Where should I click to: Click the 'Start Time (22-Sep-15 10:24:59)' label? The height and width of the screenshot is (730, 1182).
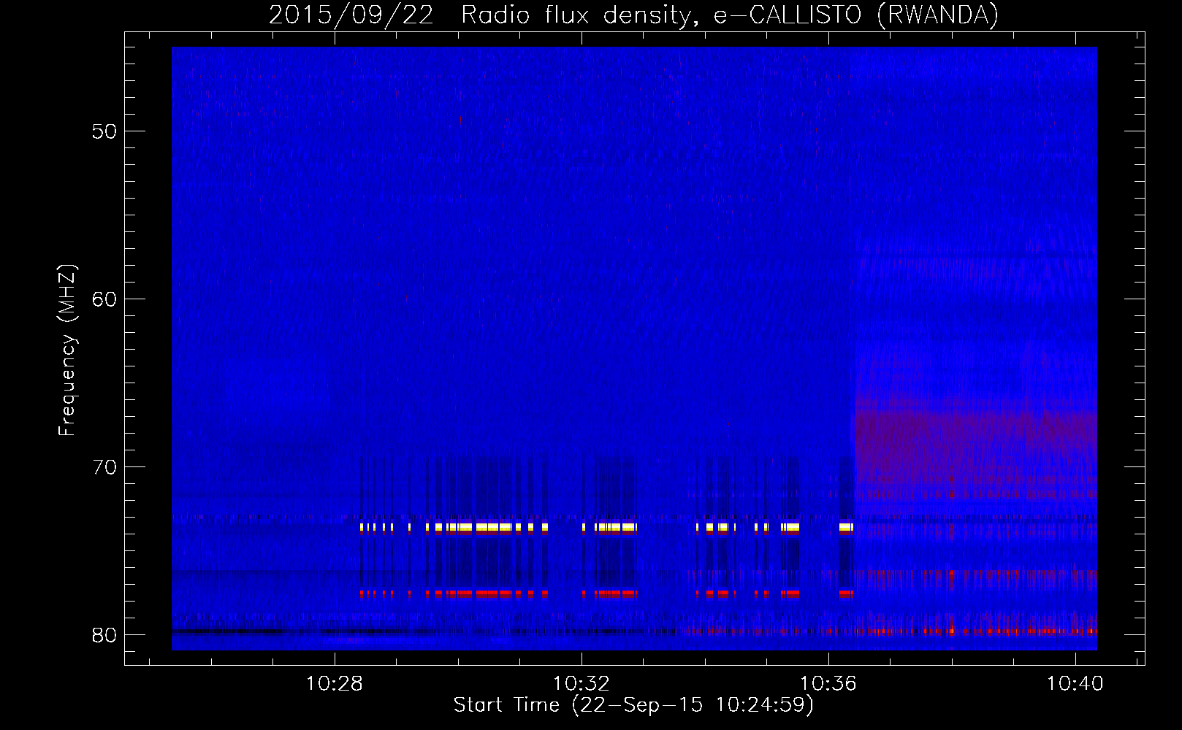point(633,705)
